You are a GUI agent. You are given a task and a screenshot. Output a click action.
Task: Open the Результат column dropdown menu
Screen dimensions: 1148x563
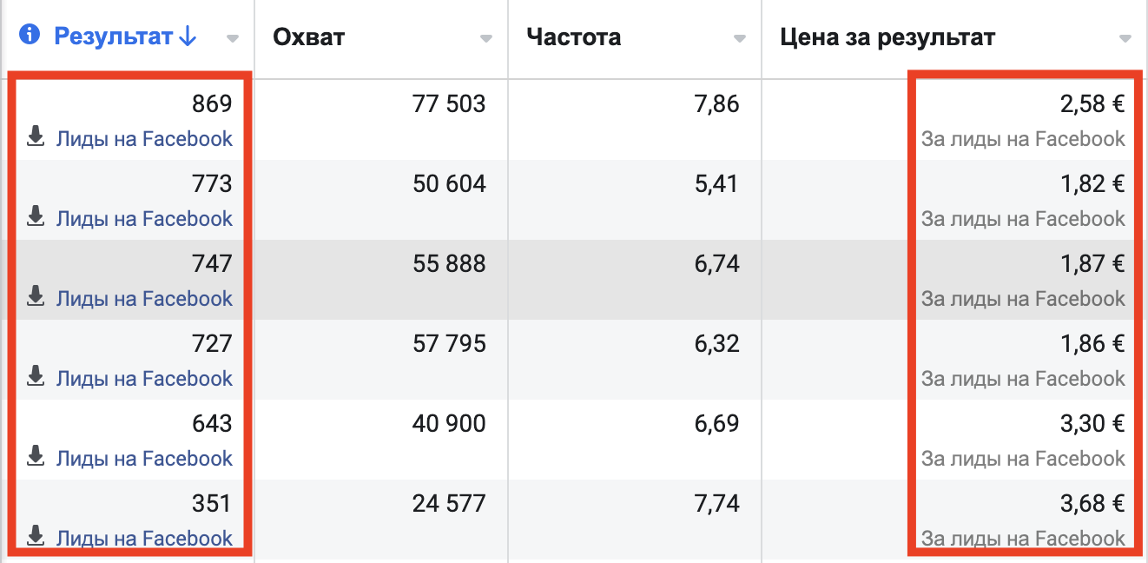point(233,39)
